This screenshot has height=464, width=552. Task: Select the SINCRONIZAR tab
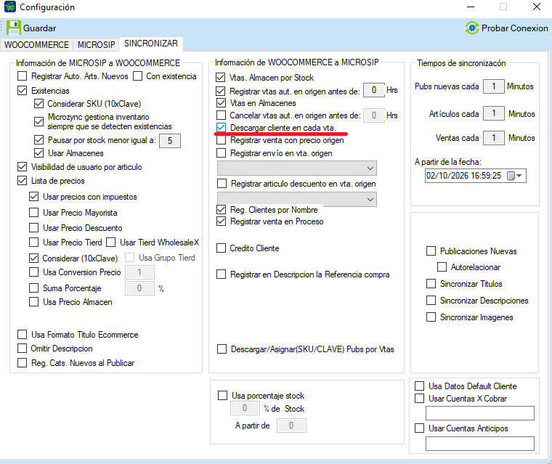coord(150,44)
